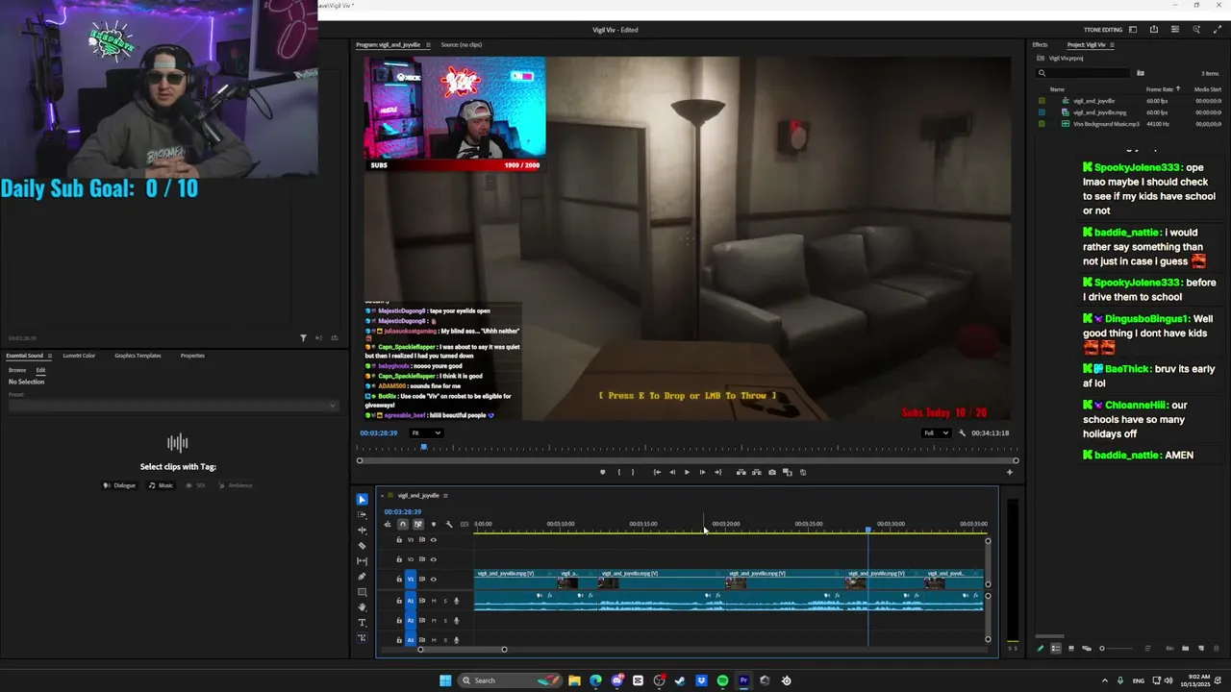The width and height of the screenshot is (1231, 692).
Task: Open the button editor plus icon
Action: tap(1010, 472)
